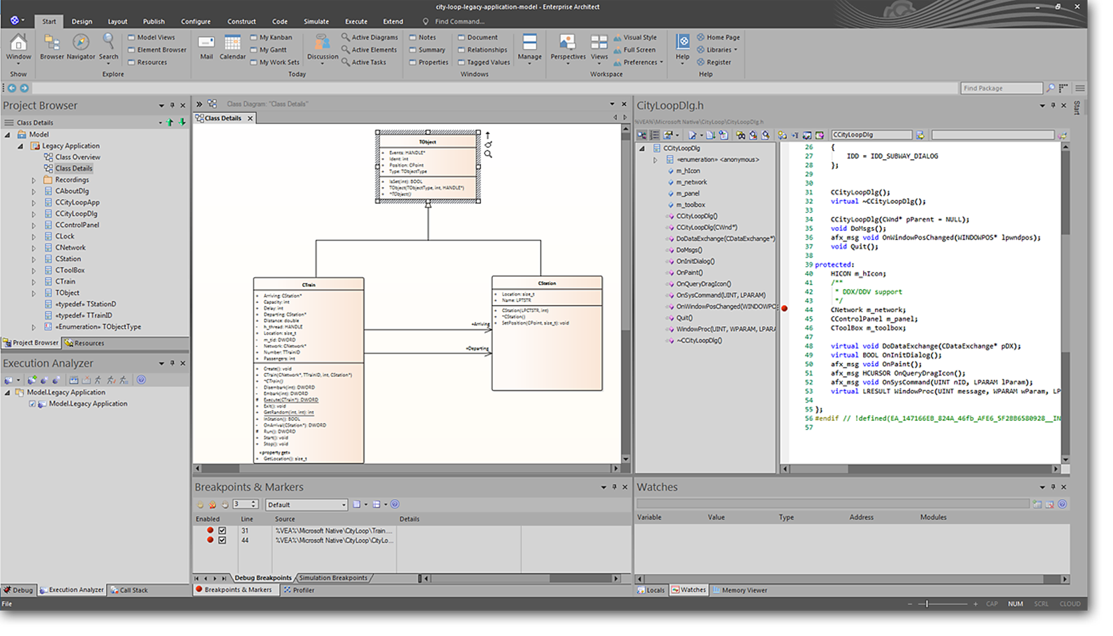The height and width of the screenshot is (636, 1113).
Task: Move selected item down in Project Browser
Action: tap(182, 122)
